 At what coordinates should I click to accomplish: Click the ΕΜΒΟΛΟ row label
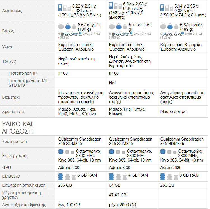coord(11,176)
